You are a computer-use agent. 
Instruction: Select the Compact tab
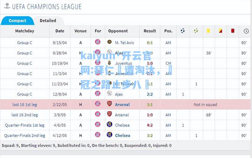[17, 21]
